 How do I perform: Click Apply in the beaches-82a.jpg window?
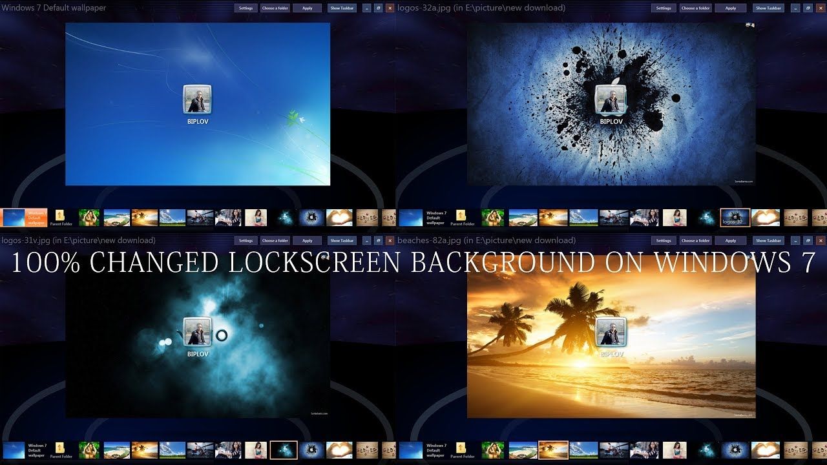[731, 240]
